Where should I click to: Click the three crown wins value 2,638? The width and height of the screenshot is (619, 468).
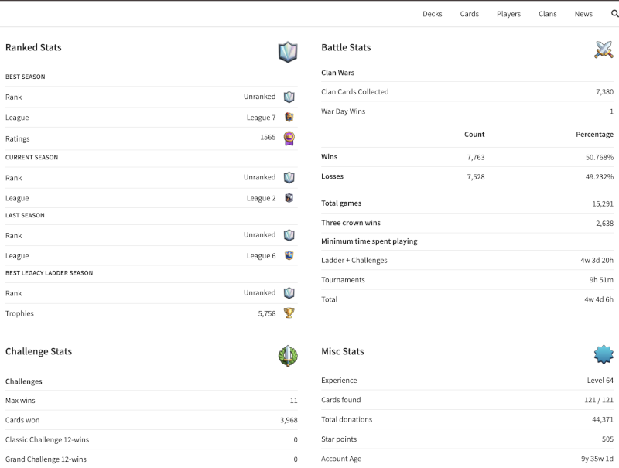click(x=605, y=224)
